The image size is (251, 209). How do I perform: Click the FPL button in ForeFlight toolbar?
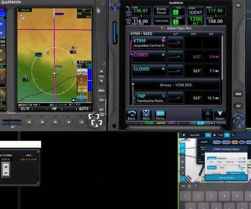click(x=208, y=135)
